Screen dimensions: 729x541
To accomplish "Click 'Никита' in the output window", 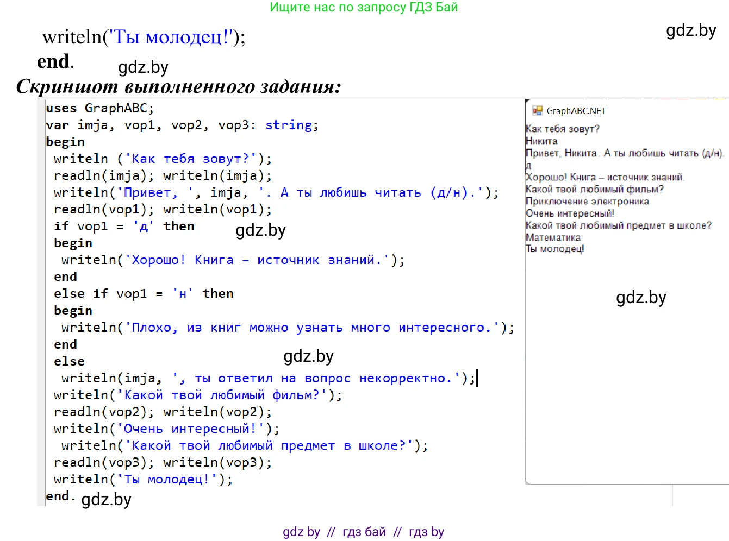I will 541,141.
